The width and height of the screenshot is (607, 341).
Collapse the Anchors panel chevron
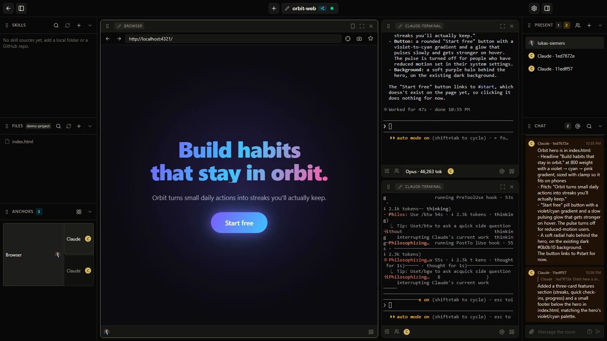pyautogui.click(x=90, y=212)
